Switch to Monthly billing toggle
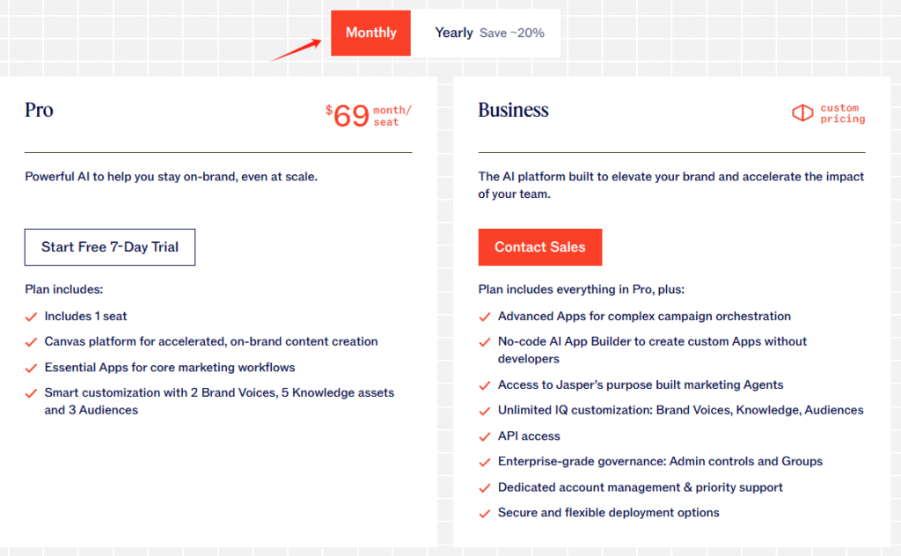The width and height of the screenshot is (901, 556). 370,33
